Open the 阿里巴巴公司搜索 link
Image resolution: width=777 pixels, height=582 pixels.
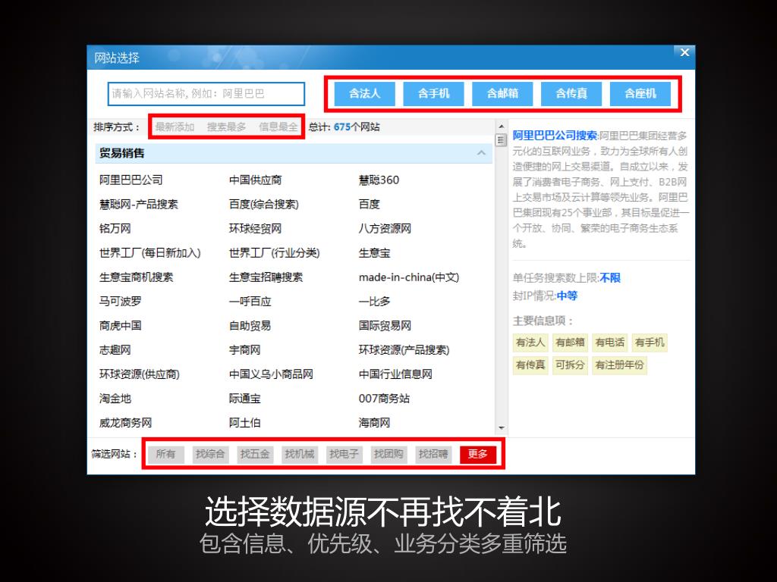point(555,135)
